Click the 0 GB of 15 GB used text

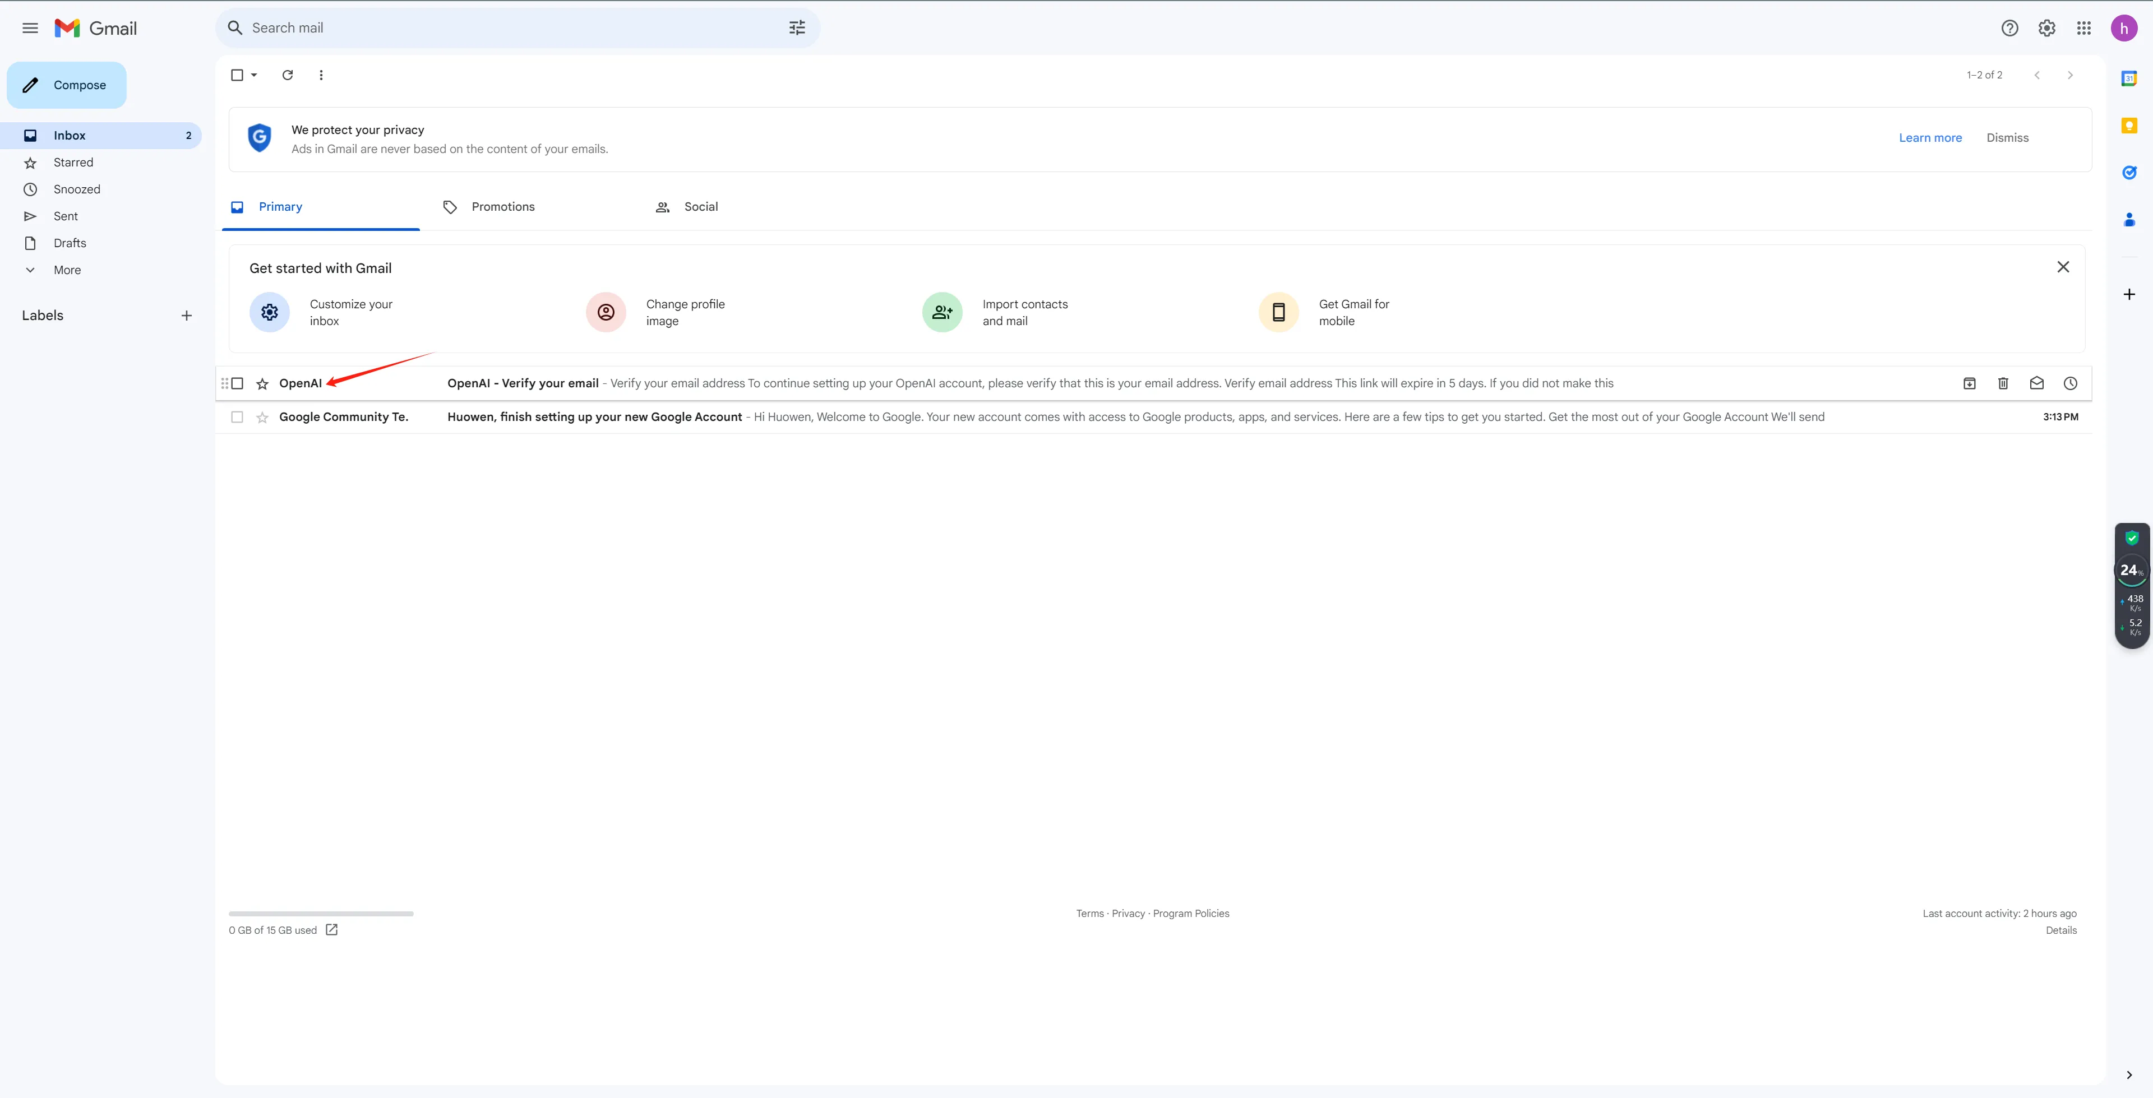point(272,930)
